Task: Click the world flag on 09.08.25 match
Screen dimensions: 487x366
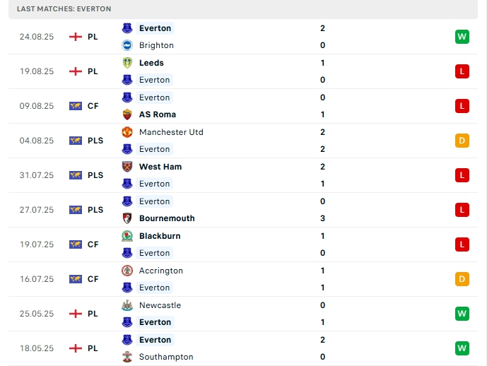Action: tap(76, 106)
